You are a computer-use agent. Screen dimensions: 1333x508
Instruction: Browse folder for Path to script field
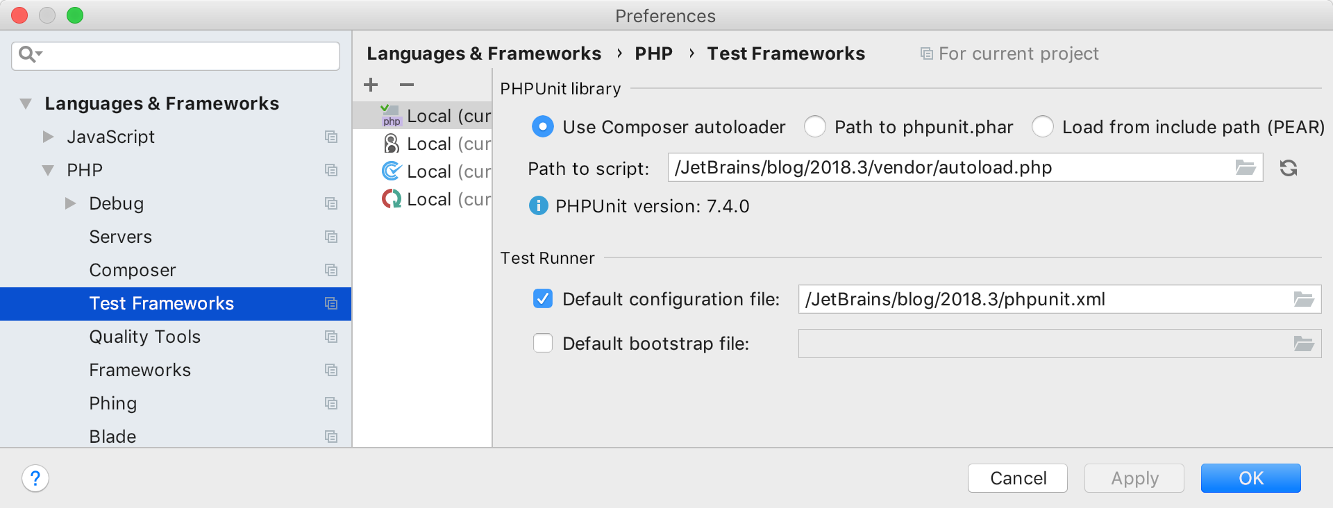point(1246,168)
